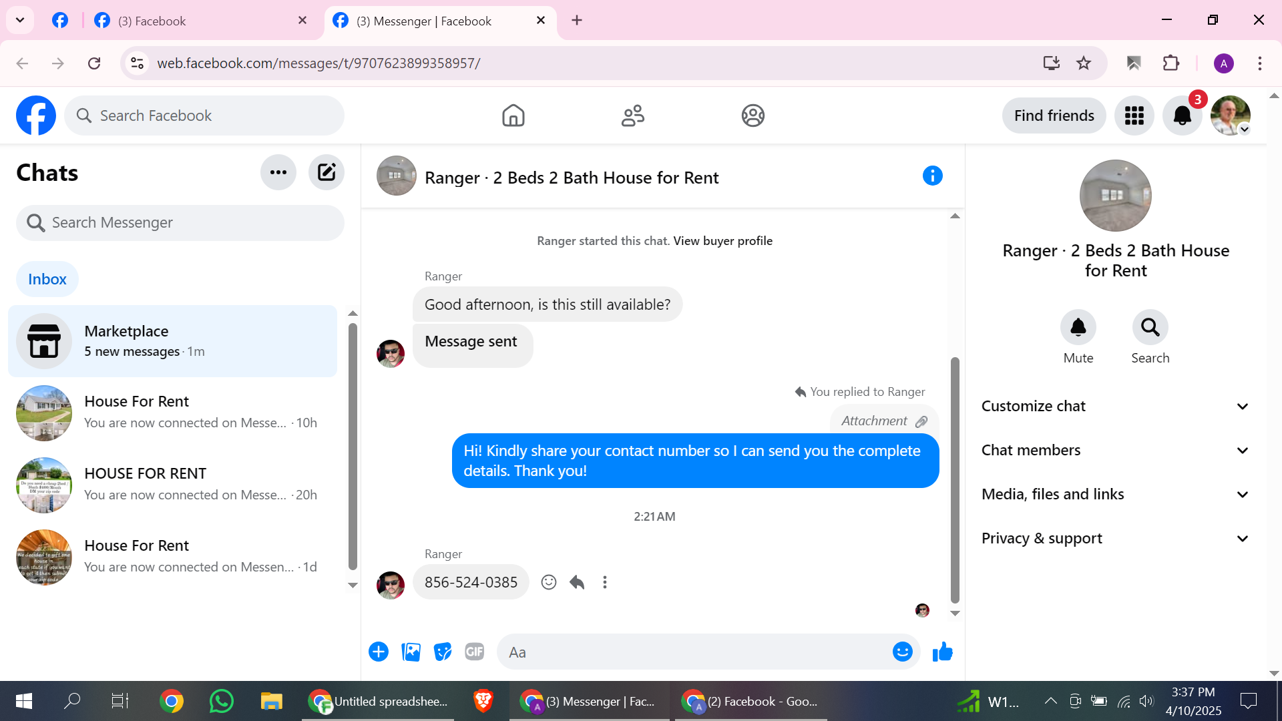Expand Privacy & support section
1282x721 pixels.
click(1115, 538)
